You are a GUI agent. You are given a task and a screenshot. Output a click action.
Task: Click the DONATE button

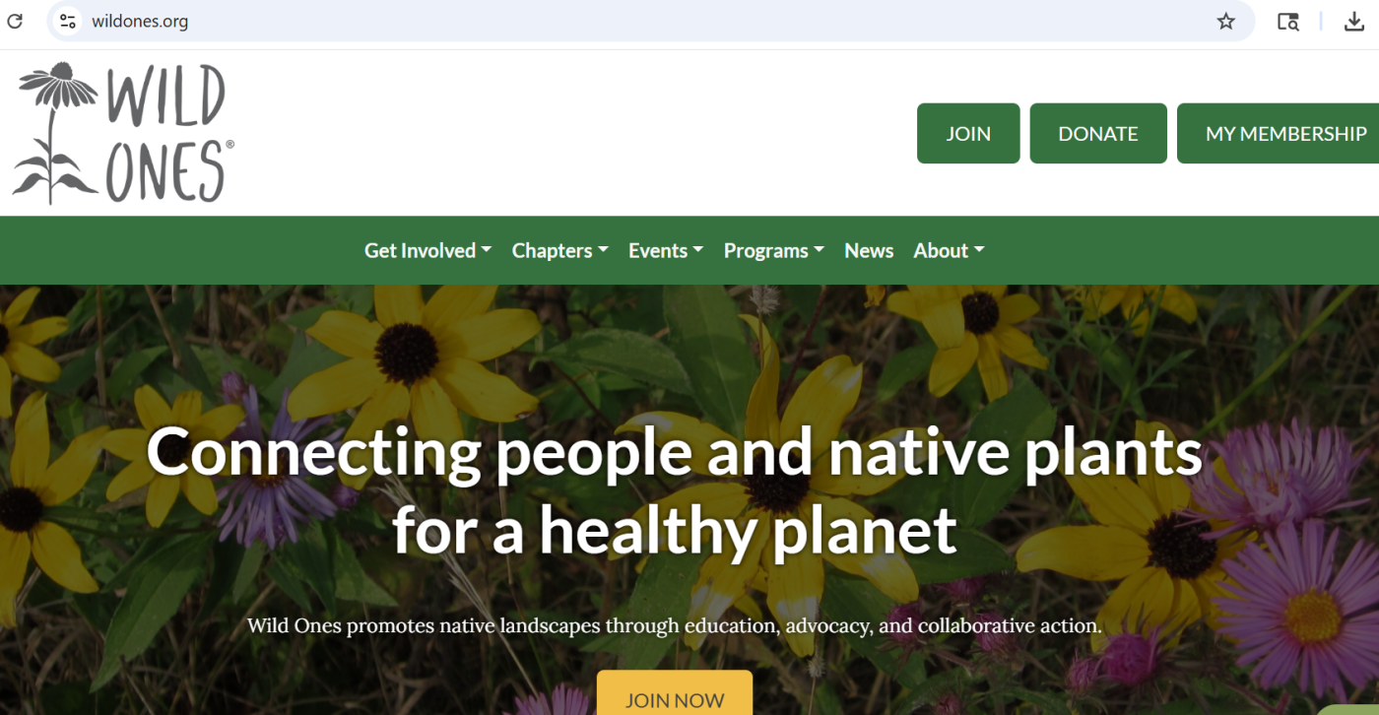[x=1098, y=133]
